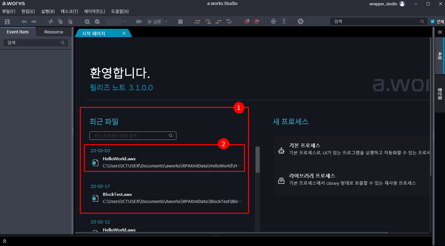Click the 23-02-17 date label
Viewport: 445px width, 246px height.
[100, 187]
